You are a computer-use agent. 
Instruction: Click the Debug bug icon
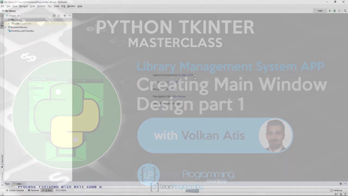(334, 11)
